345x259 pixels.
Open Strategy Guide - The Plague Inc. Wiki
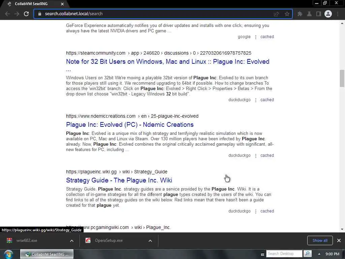119,180
